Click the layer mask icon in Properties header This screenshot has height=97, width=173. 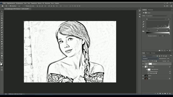click(x=146, y=13)
